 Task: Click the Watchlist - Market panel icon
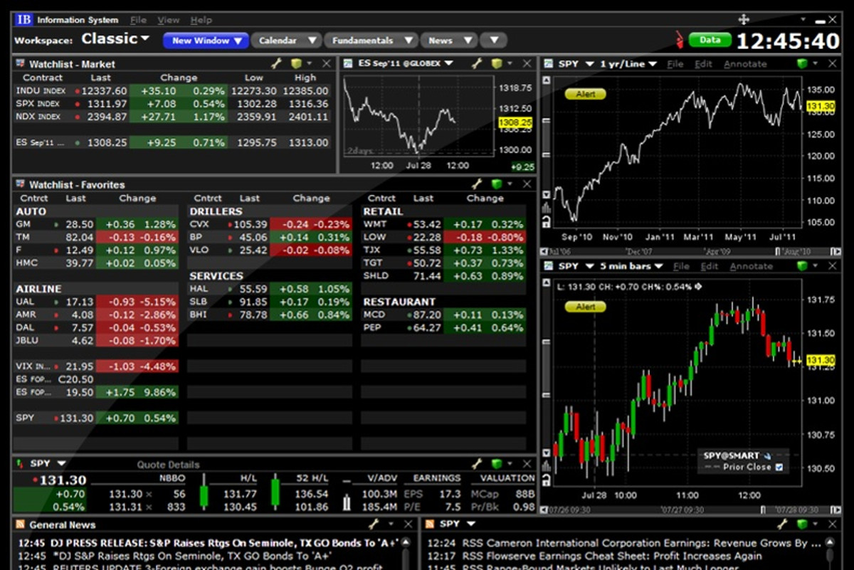21,64
